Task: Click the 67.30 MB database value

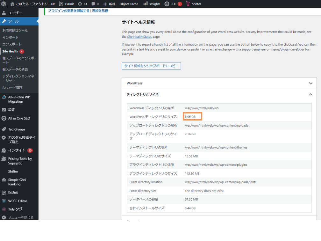Action: [191, 200]
